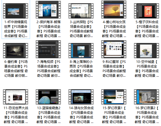Click the file name 5-橙子饮料合成

coord(147,29)
